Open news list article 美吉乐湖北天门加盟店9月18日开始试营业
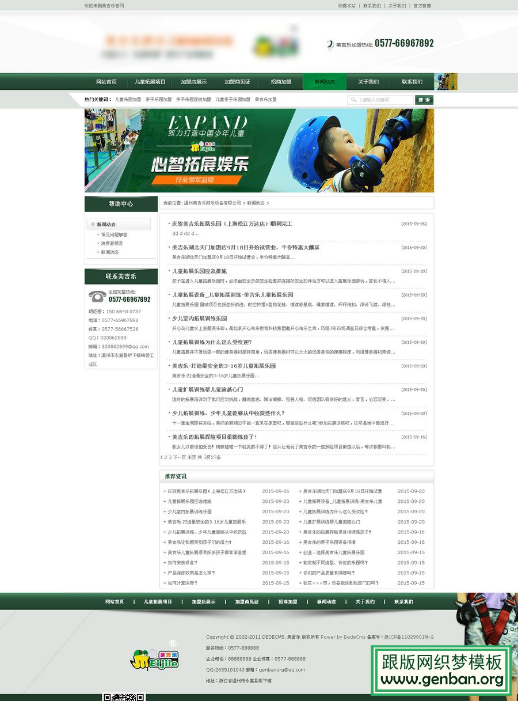This screenshot has height=701, width=518. pyautogui.click(x=246, y=247)
